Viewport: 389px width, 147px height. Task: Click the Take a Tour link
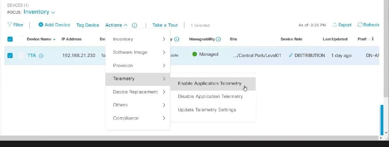(165, 25)
